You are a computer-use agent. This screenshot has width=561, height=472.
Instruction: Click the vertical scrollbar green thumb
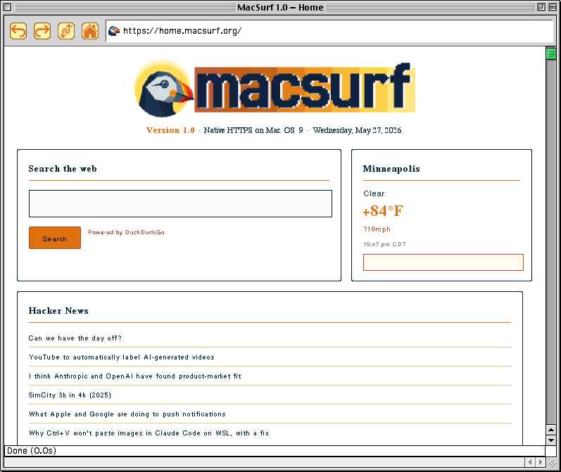point(551,54)
